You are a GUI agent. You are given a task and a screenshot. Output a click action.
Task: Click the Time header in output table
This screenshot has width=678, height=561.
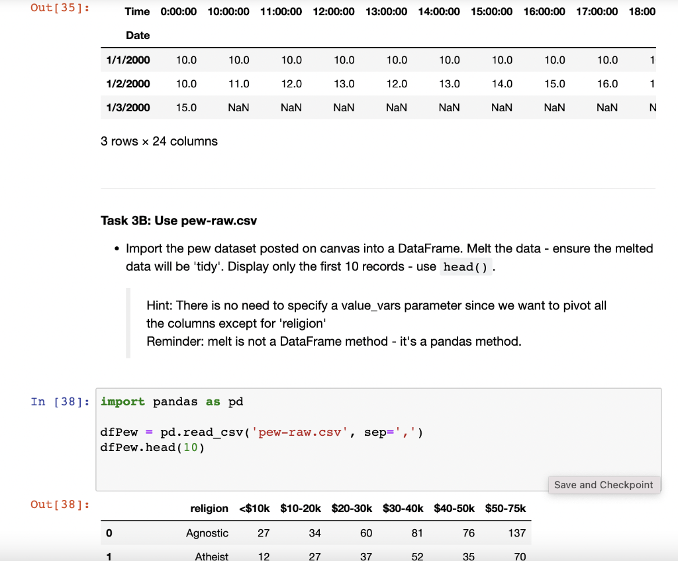click(x=137, y=11)
